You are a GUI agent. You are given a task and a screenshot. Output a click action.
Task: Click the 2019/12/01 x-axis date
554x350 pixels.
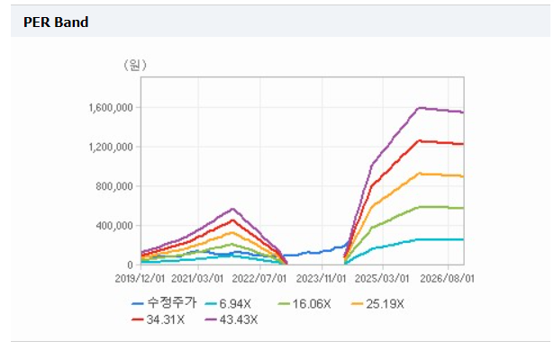click(x=140, y=278)
